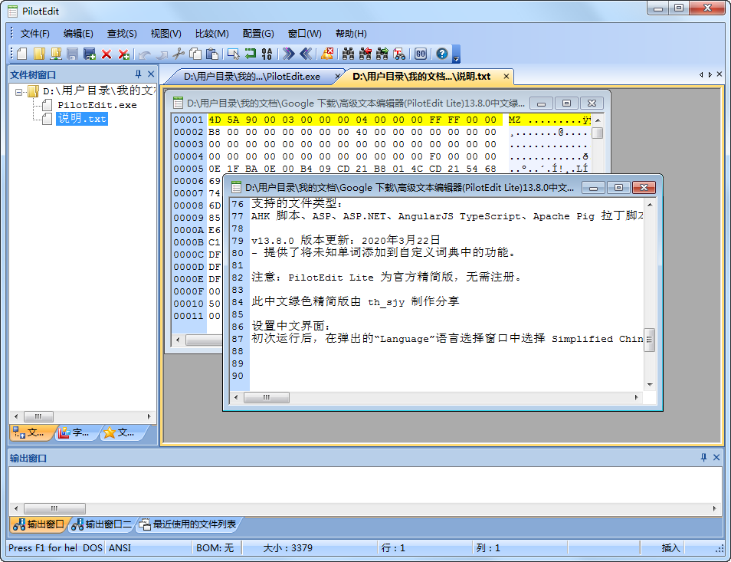
Task: Close the 文件树窗口 panel
Action: pos(151,74)
